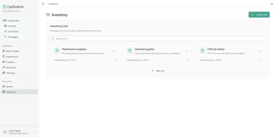Click Created Aug 15, 2026 under Office & Safety
Image resolution: width=277 pixels, height=137 pixels.
click(210, 60)
